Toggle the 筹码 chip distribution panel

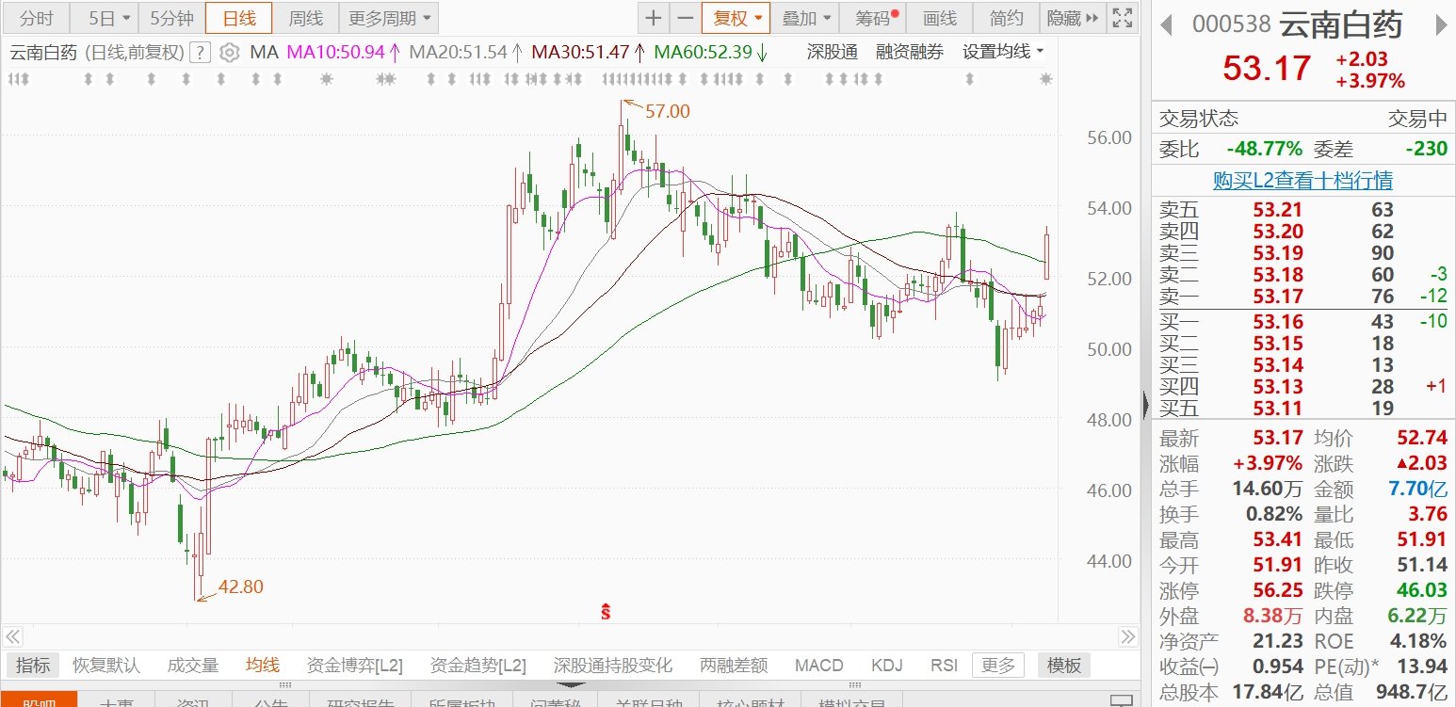(x=872, y=18)
